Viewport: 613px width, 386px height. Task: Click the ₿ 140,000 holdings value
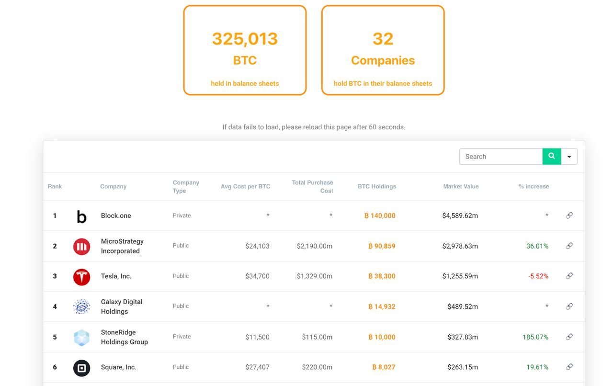click(380, 216)
